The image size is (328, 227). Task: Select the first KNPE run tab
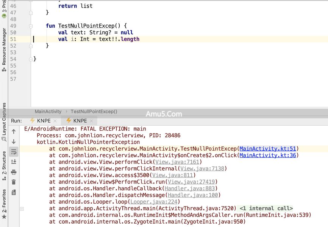44,121
